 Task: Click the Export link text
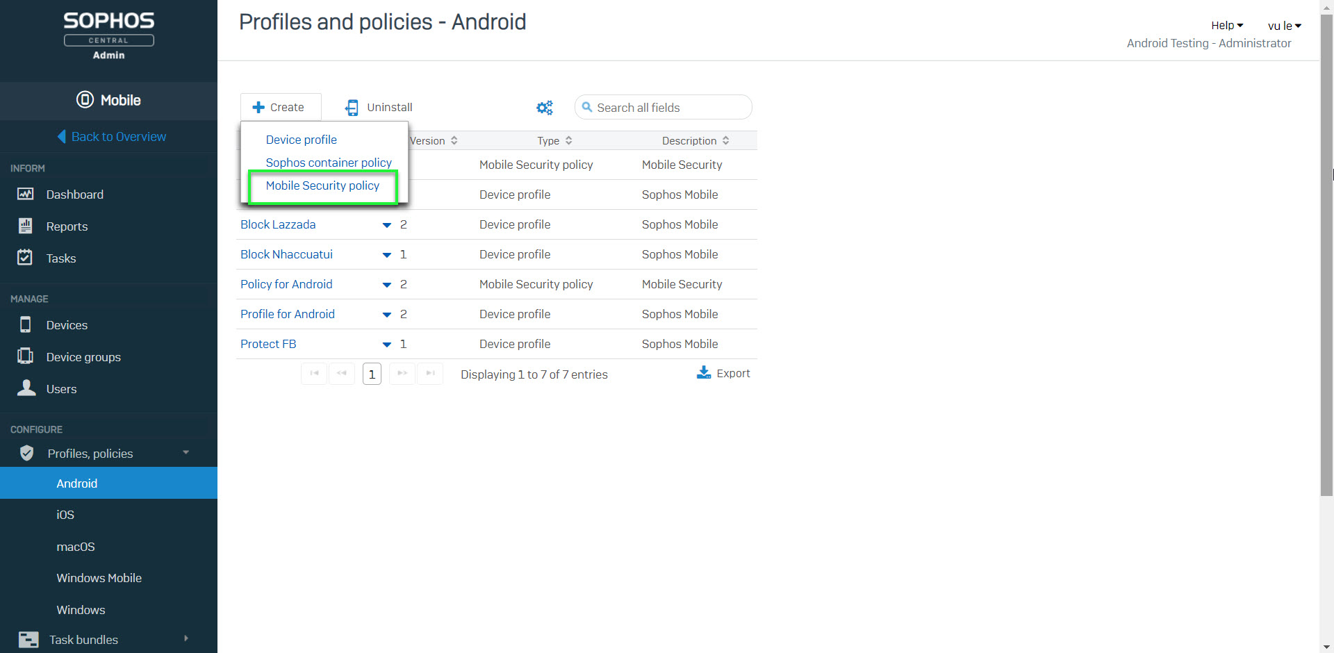click(733, 373)
